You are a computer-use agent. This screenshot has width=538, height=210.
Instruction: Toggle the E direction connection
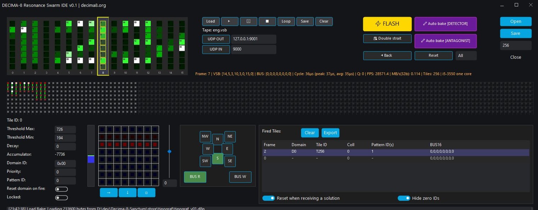click(227, 149)
